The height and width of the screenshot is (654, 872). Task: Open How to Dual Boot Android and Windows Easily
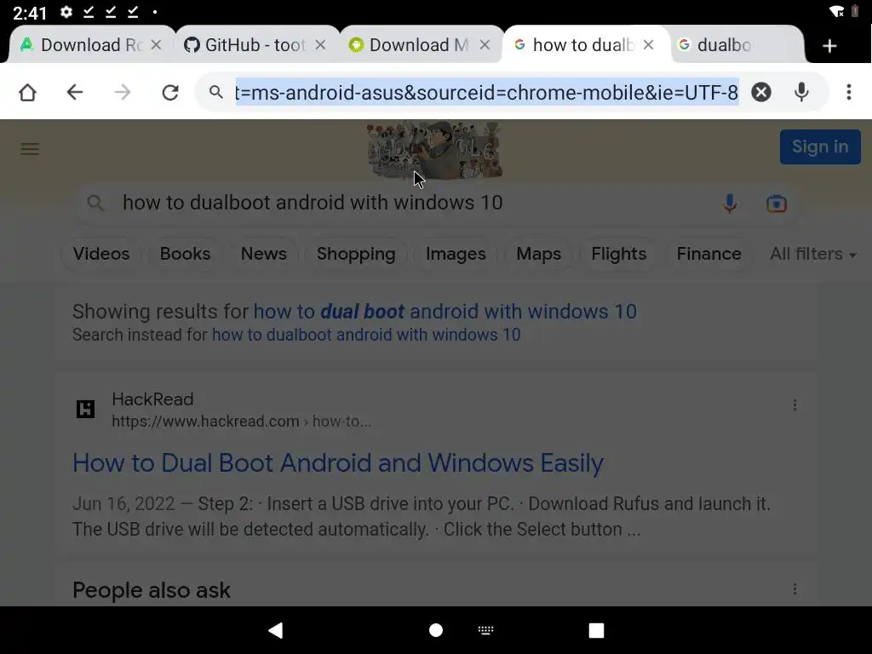(337, 462)
